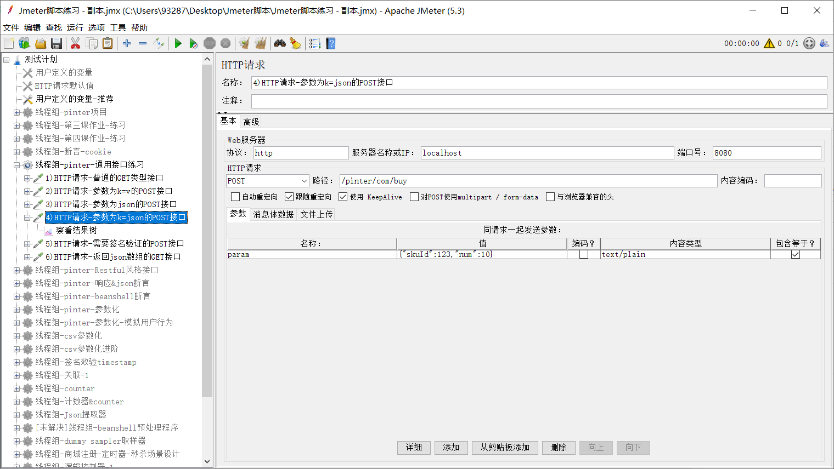Click the warning triangle log icon
This screenshot has height=469, width=834.
[x=769, y=43]
